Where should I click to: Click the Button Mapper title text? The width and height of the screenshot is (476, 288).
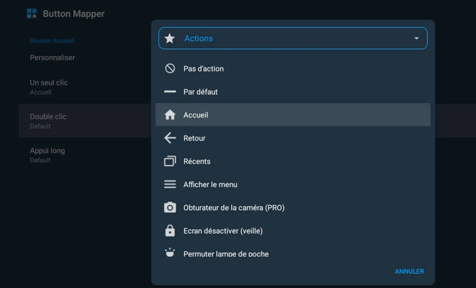click(74, 14)
